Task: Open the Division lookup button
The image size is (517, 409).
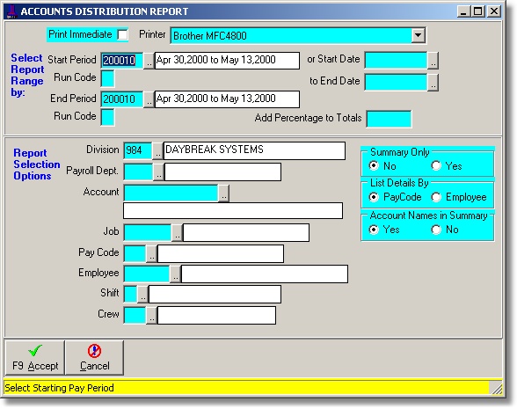Action: [158, 150]
